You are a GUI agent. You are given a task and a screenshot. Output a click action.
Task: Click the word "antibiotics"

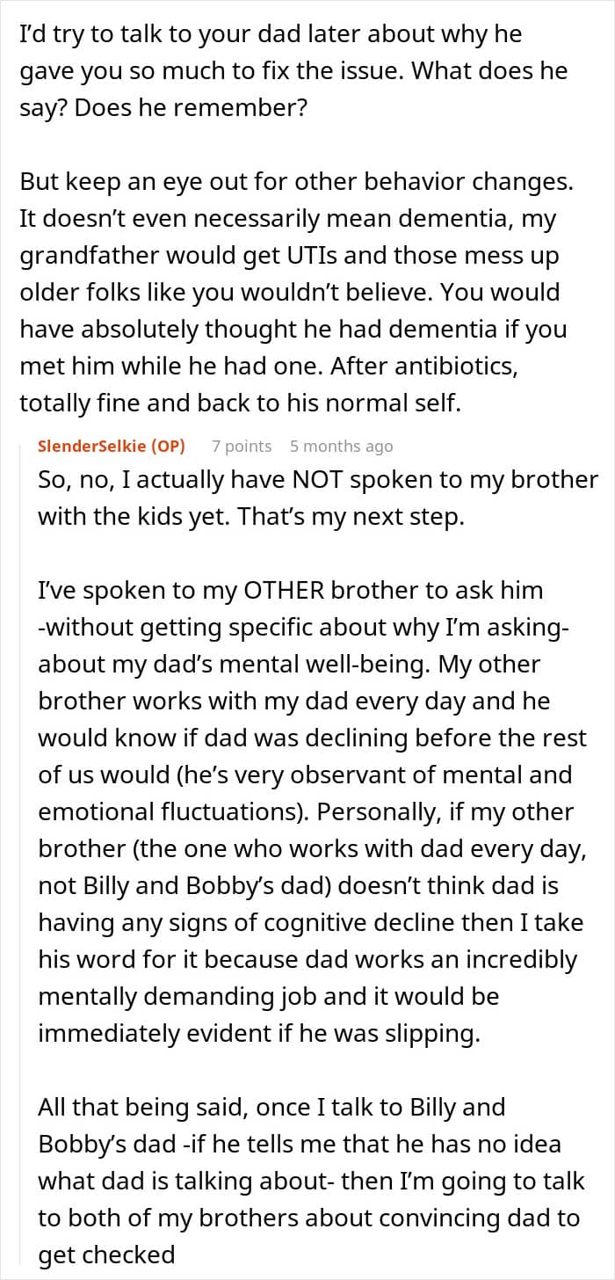(479, 365)
